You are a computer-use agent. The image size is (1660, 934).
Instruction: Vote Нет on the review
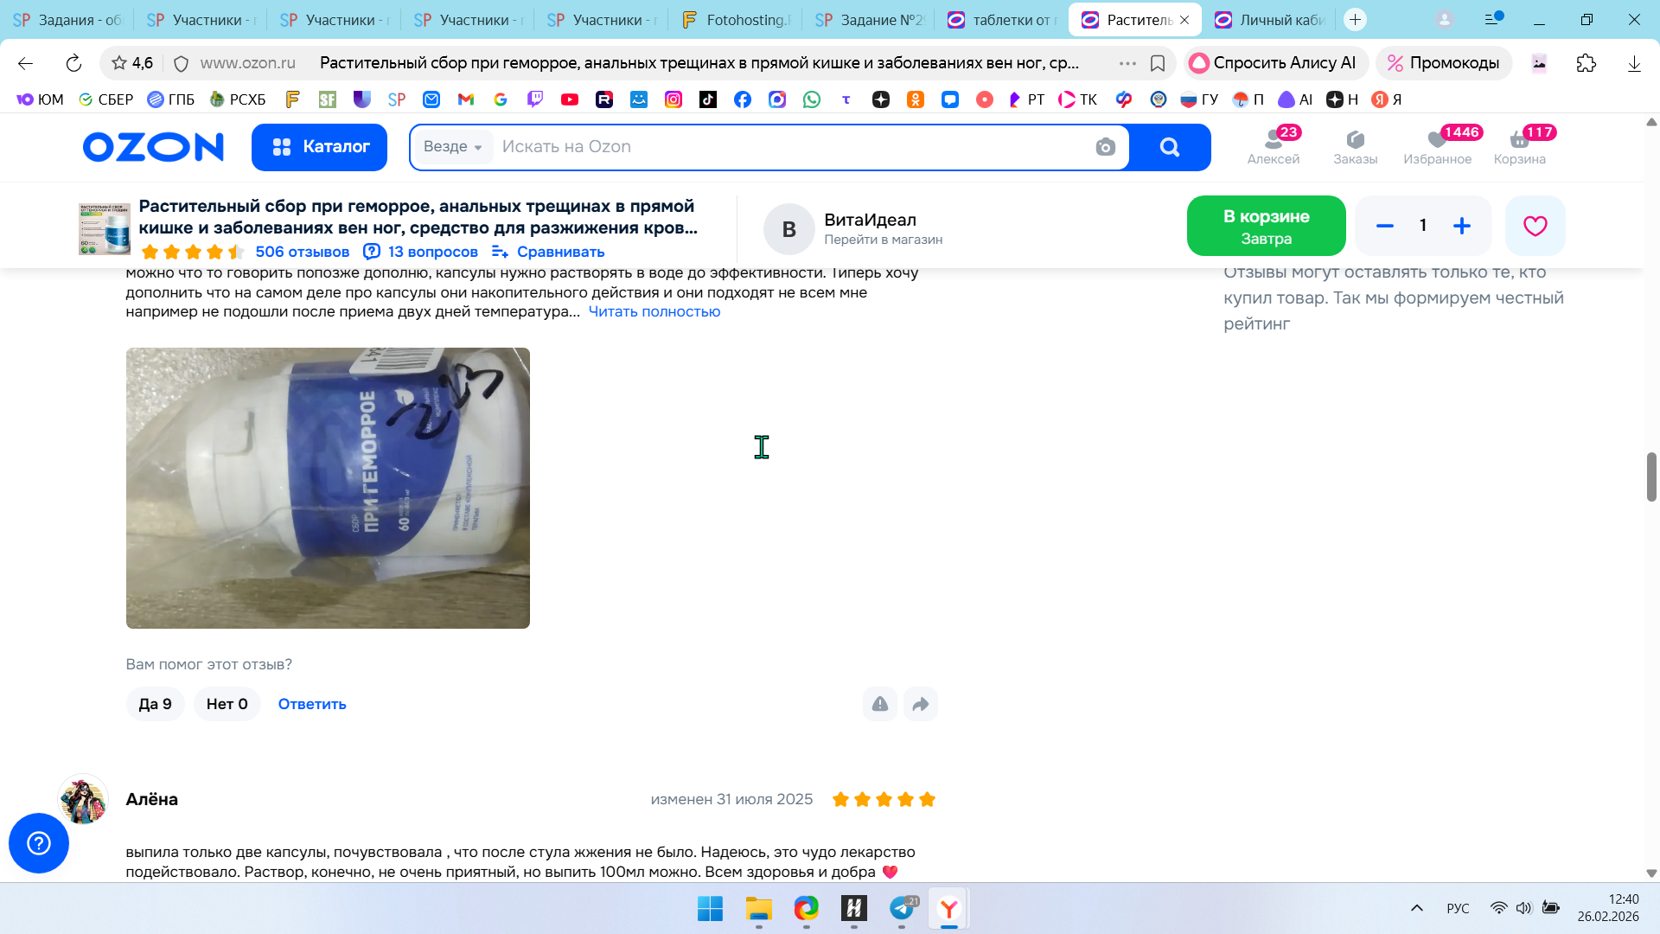click(227, 704)
